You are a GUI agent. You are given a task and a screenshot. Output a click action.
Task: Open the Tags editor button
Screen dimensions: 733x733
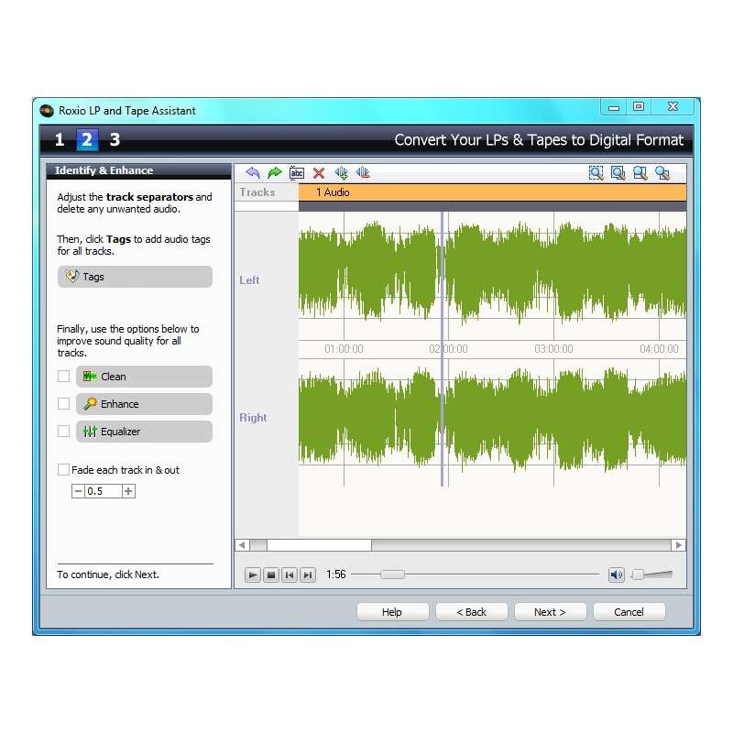(x=135, y=277)
